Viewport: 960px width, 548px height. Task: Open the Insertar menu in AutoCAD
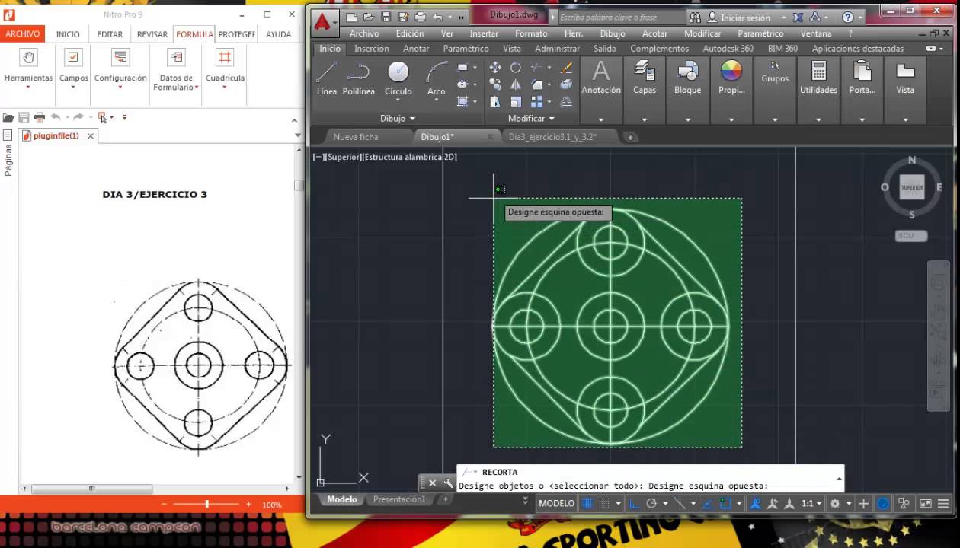[x=484, y=33]
